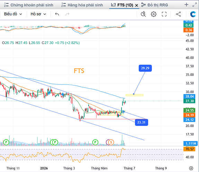Open the Đồ thị RRG tab
The height and width of the screenshot is (172, 199).
155,5
